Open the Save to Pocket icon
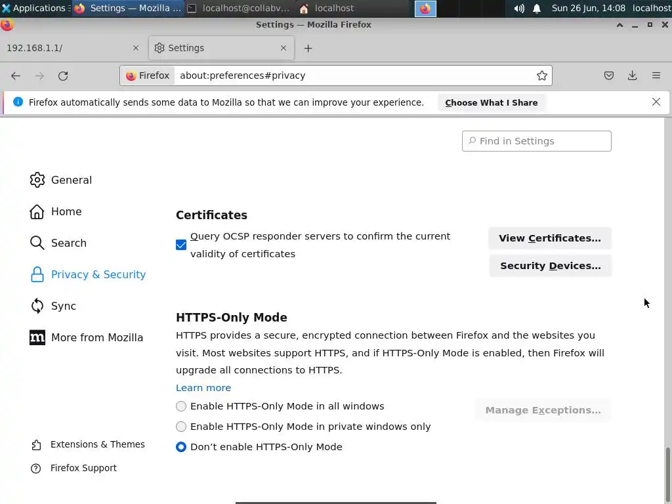 pyautogui.click(x=609, y=75)
